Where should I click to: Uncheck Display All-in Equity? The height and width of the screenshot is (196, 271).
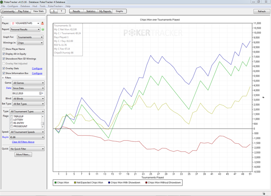pyautogui.click(x=4, y=54)
